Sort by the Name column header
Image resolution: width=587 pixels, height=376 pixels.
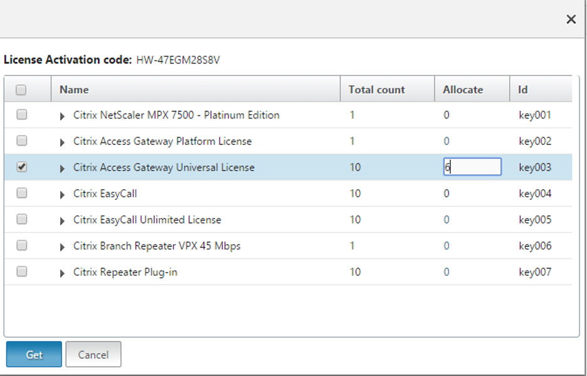tap(74, 90)
